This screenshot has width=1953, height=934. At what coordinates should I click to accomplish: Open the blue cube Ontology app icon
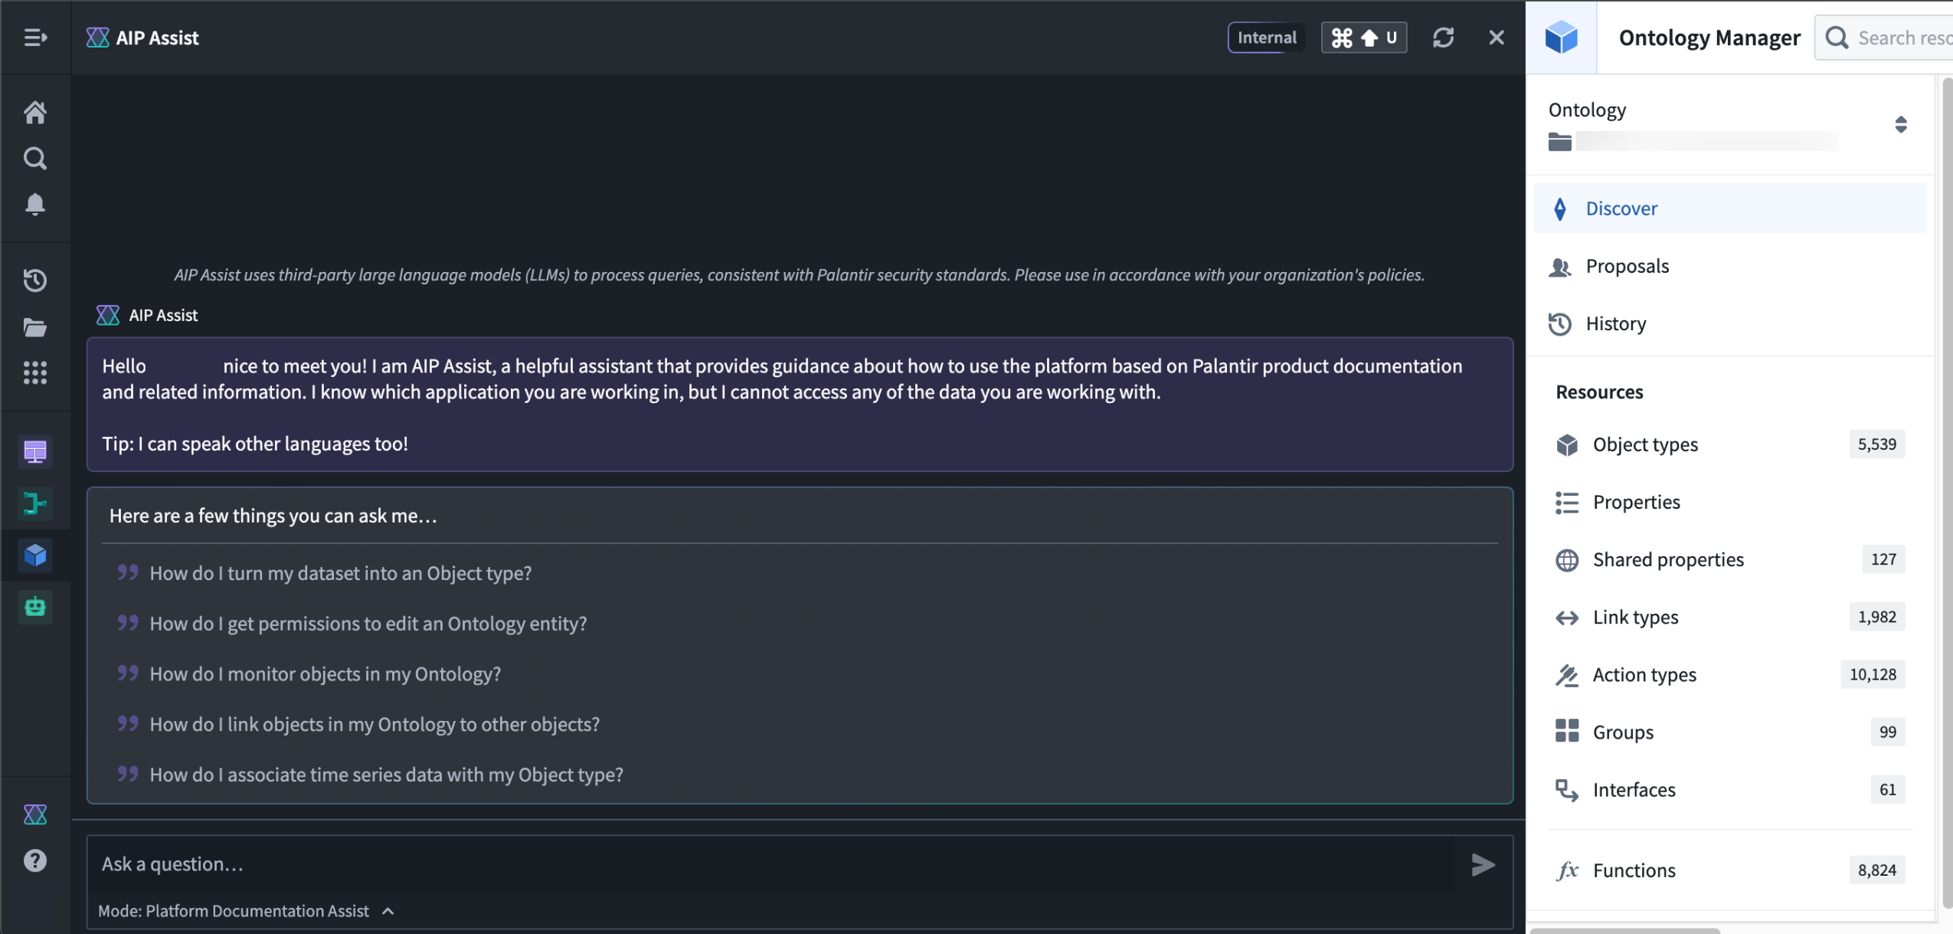click(35, 555)
